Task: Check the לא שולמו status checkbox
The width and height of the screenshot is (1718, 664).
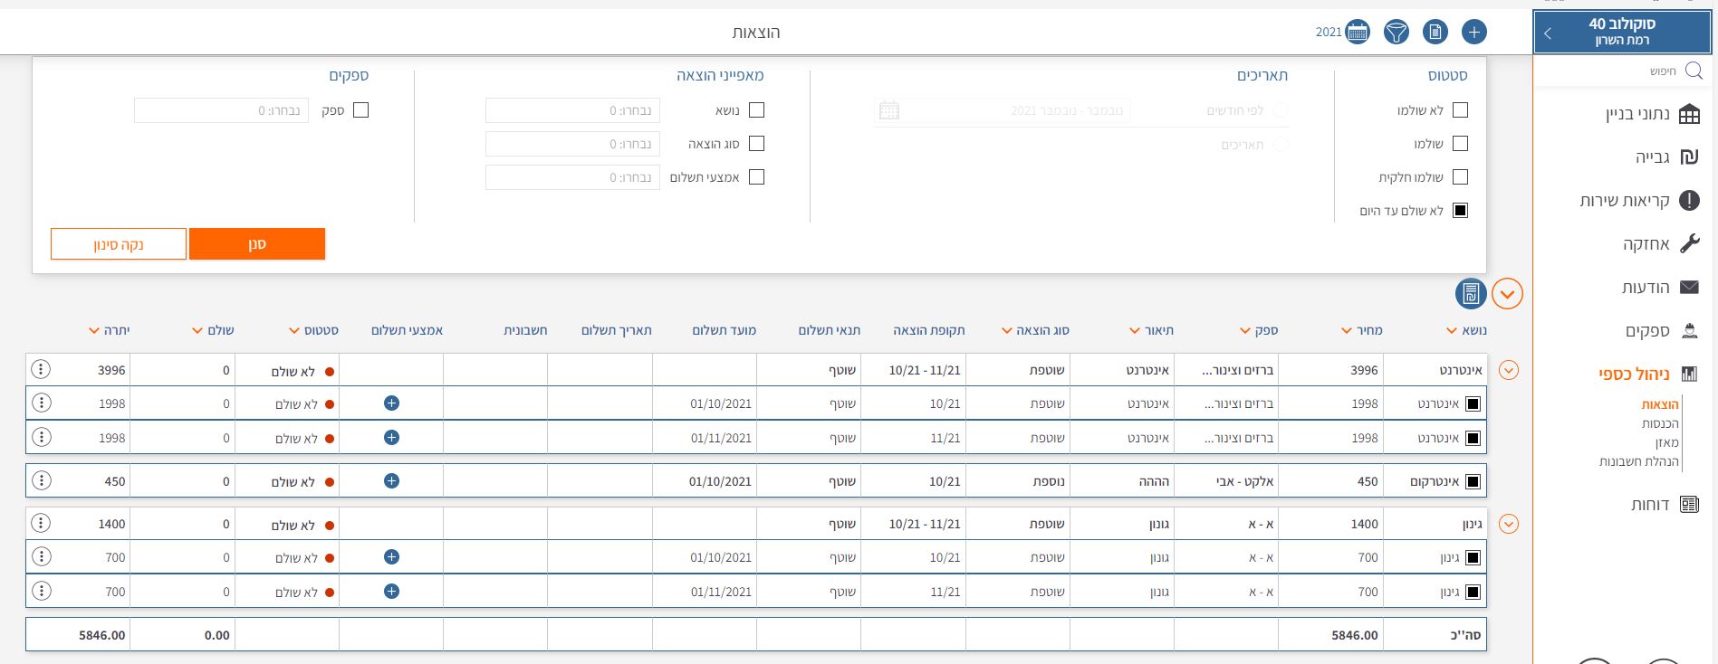Action: pos(1460,110)
